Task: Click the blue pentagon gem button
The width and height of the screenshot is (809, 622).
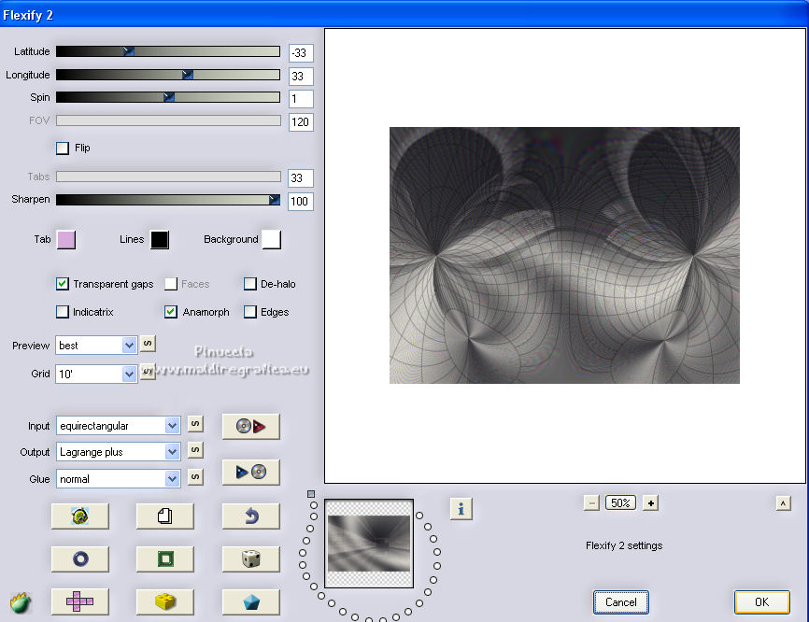Action: click(250, 602)
